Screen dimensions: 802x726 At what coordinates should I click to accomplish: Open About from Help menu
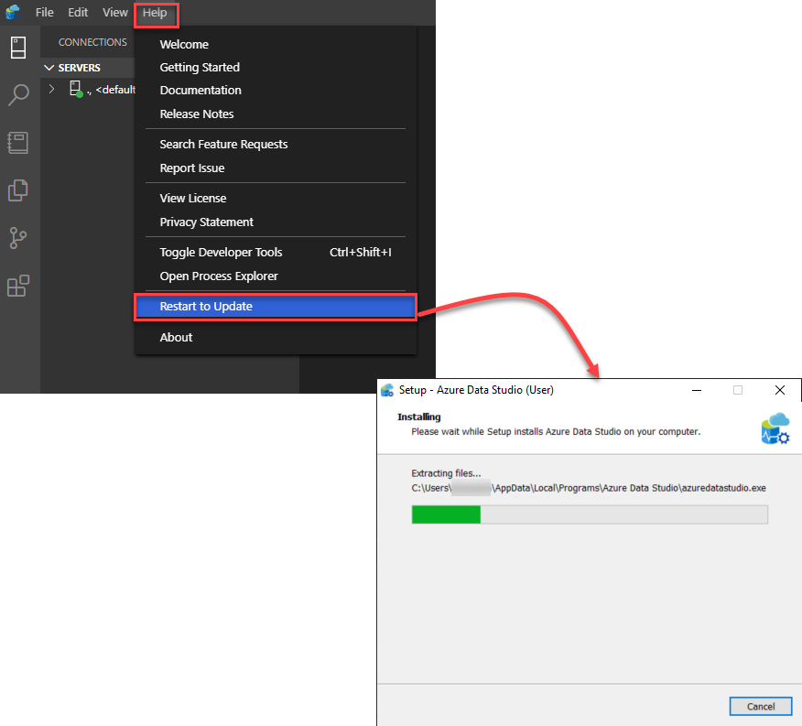pyautogui.click(x=276, y=338)
